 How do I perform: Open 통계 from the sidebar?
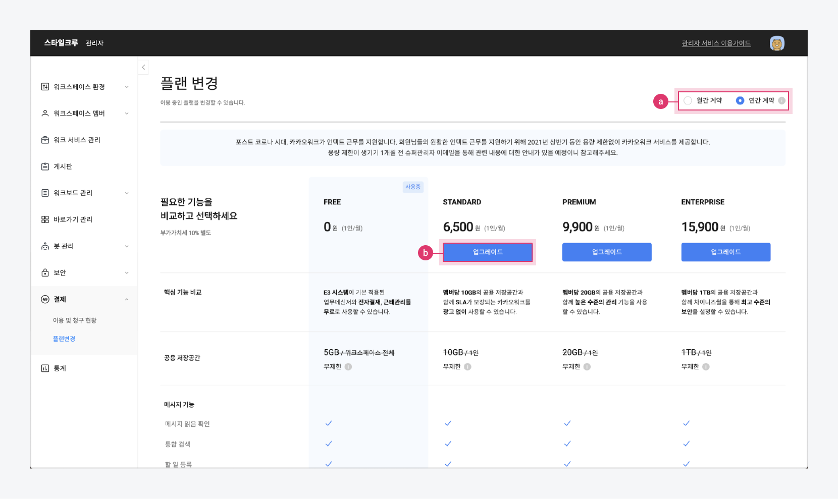(x=60, y=368)
